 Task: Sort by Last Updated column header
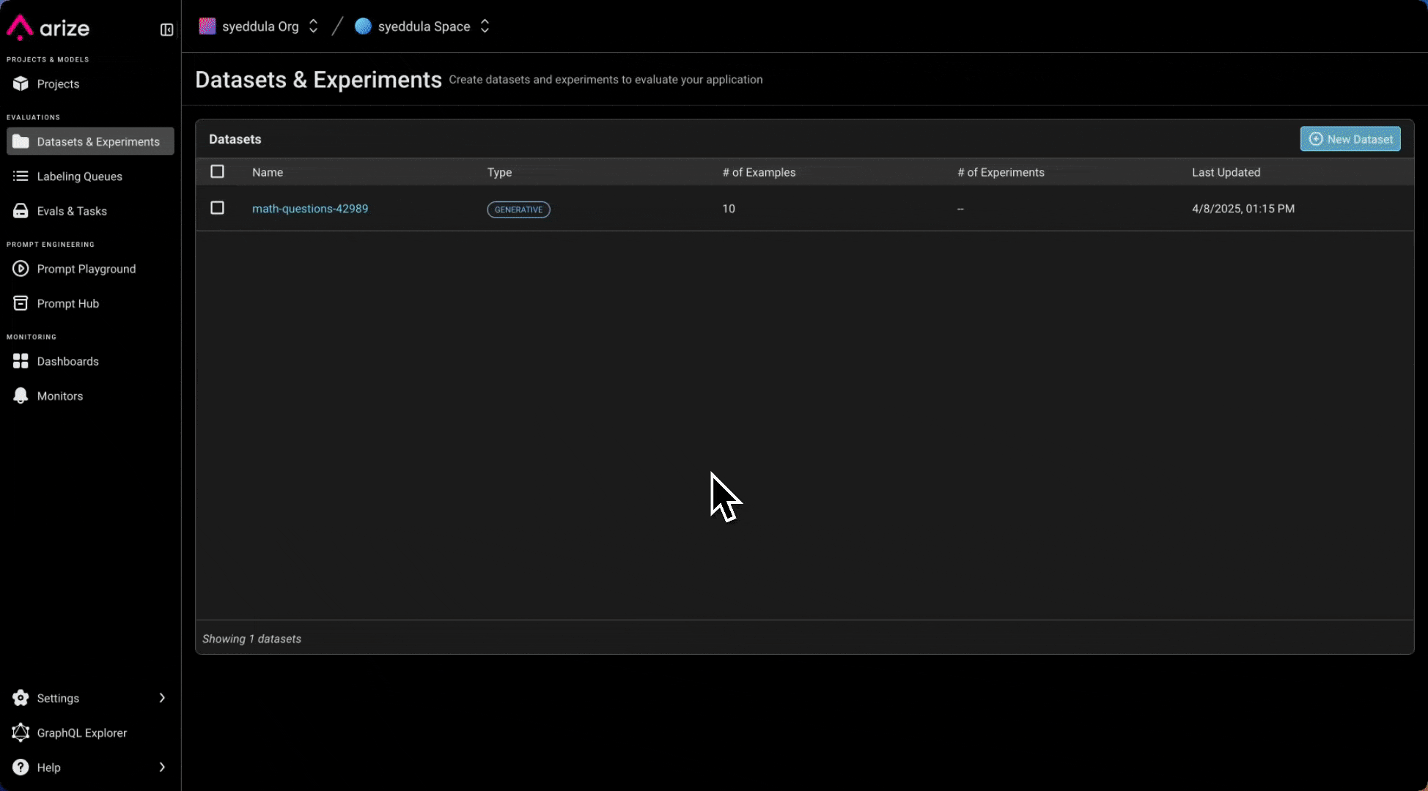[1226, 172]
